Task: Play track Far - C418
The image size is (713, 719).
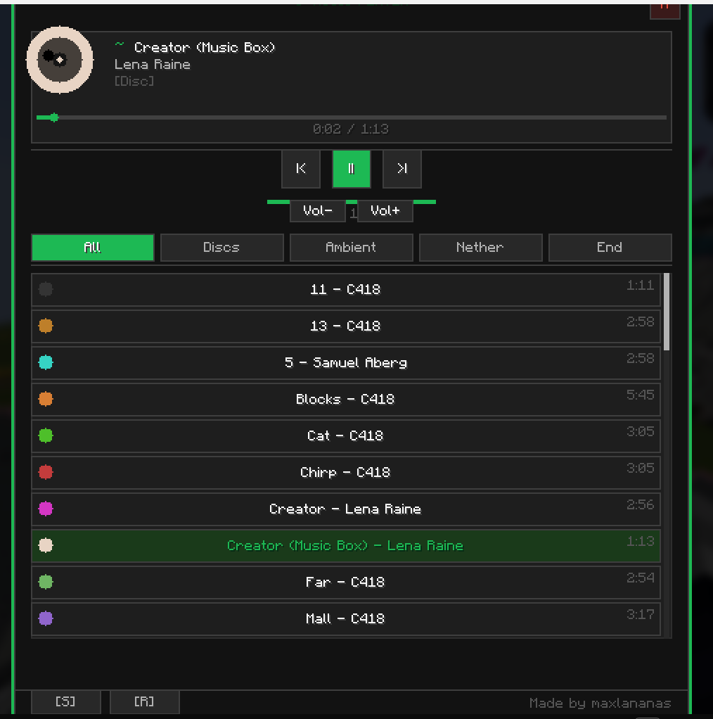Action: pyautogui.click(x=345, y=583)
